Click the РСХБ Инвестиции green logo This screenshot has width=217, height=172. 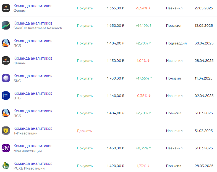6,166
